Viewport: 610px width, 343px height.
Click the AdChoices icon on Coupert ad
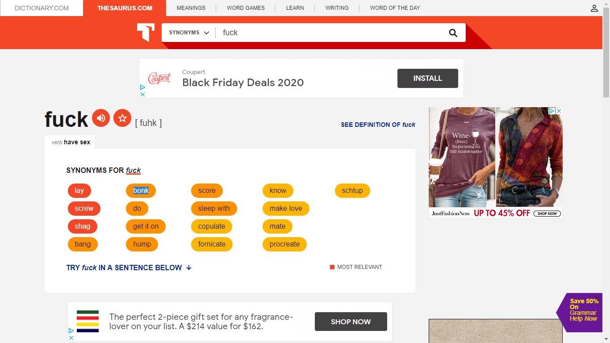tap(142, 87)
